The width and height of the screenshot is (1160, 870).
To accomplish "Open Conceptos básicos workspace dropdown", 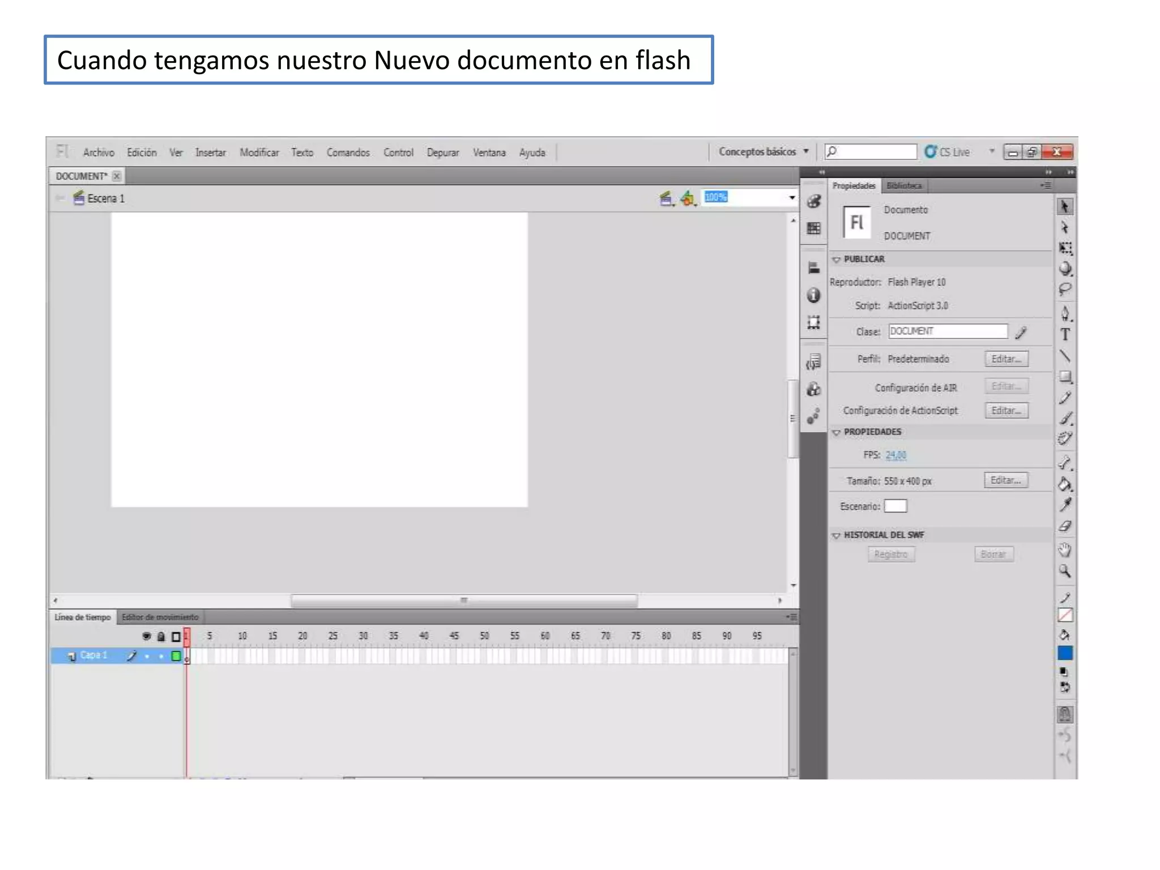I will (x=762, y=152).
